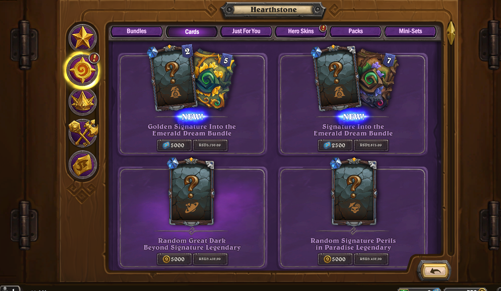Click the 2500 runestones price button
The image size is (501, 291).
pos(335,145)
